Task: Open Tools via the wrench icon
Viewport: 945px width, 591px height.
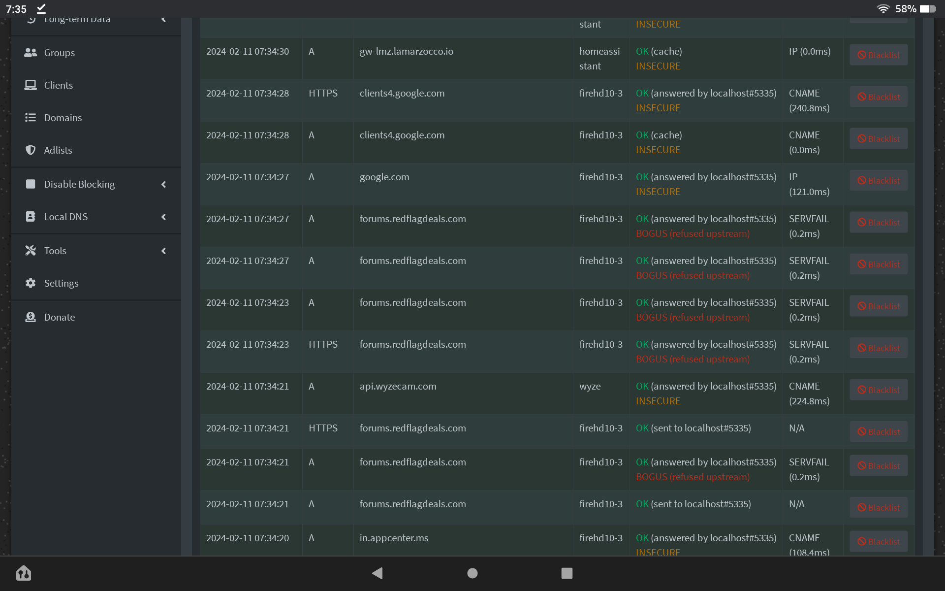Action: 31,250
